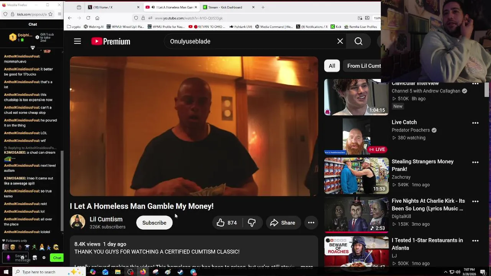Go to the browser home page
This screenshot has width=491, height=276.
click(97, 18)
